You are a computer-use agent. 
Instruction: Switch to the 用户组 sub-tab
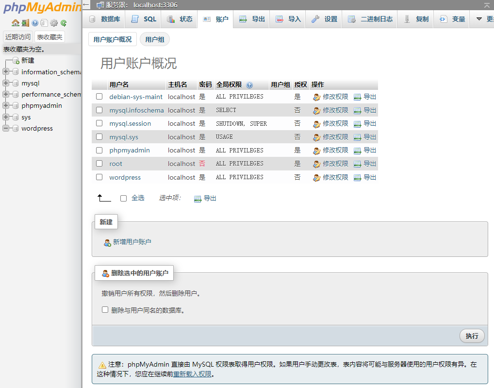(x=155, y=39)
